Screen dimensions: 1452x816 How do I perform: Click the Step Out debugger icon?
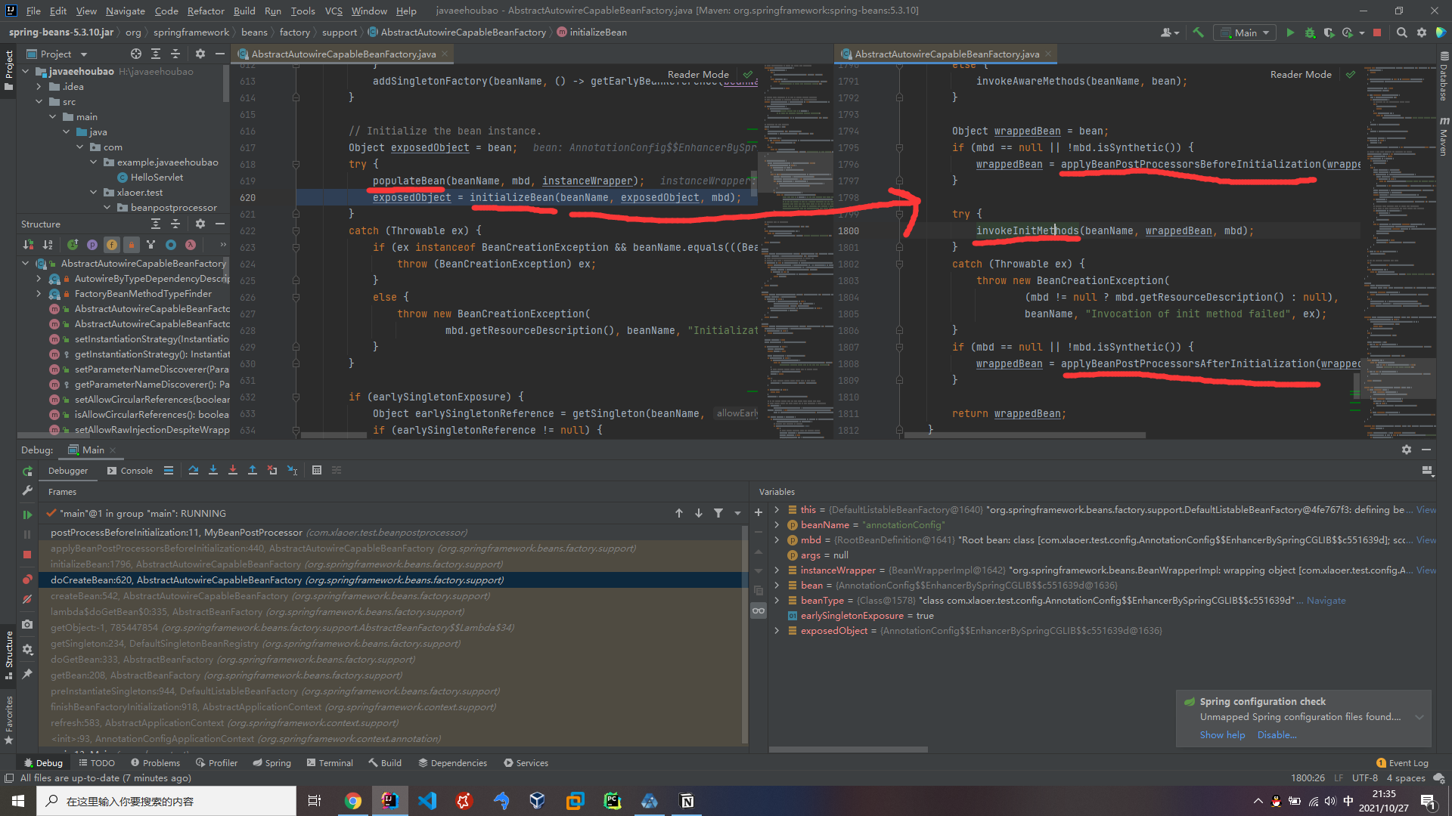tap(253, 470)
